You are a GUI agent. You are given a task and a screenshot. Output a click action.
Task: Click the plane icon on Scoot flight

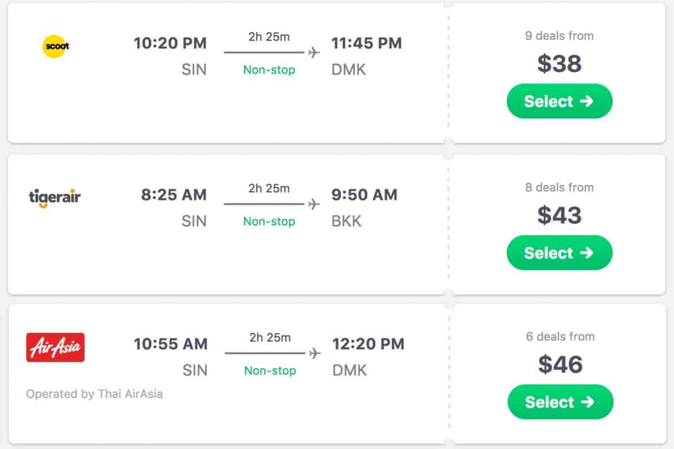(313, 53)
